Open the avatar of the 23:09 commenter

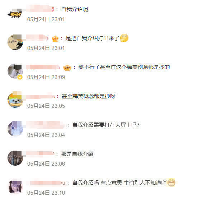pyautogui.click(x=15, y=71)
